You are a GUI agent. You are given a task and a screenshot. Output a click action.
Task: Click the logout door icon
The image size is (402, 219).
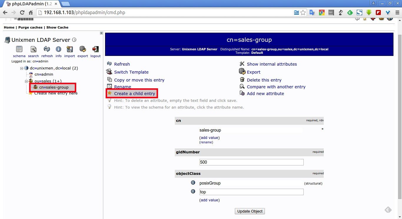click(95, 49)
